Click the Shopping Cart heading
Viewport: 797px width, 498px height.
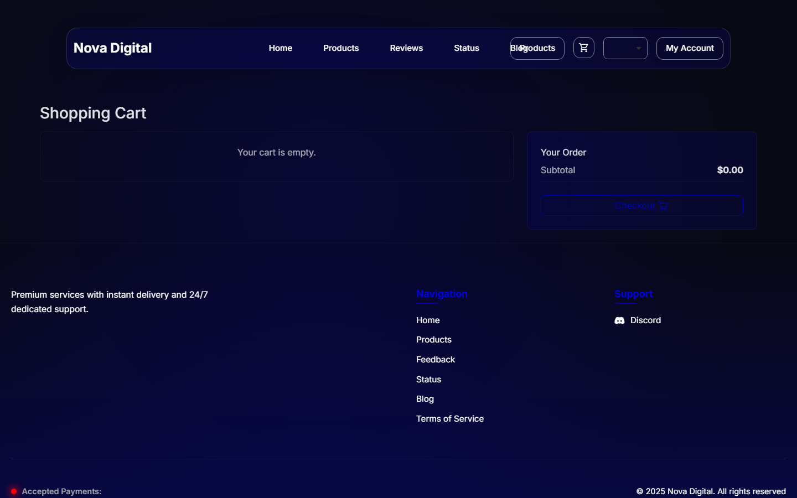(x=93, y=113)
